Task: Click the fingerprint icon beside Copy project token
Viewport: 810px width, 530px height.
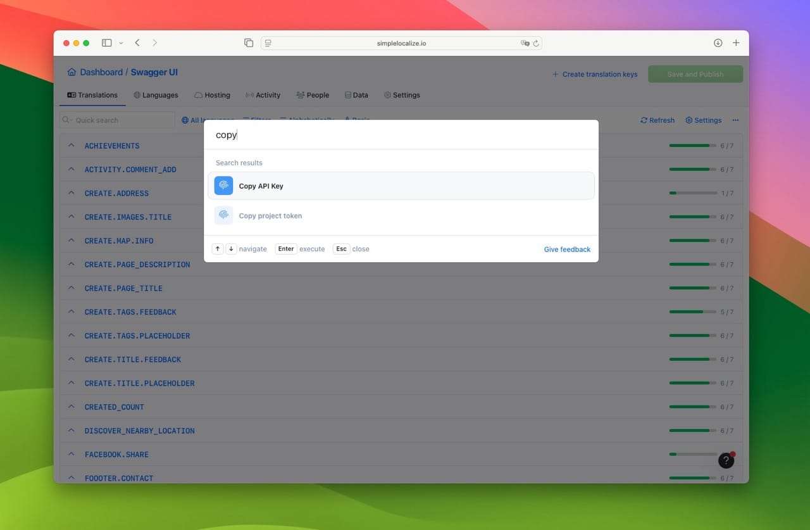Action: point(223,215)
